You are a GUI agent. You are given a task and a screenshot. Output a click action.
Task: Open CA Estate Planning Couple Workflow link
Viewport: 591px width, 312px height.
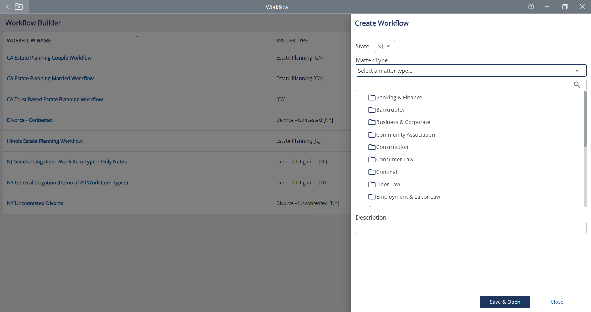click(x=49, y=58)
